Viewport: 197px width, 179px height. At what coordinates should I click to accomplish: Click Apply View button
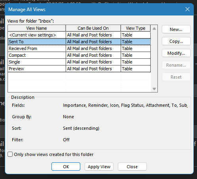tap(99, 167)
